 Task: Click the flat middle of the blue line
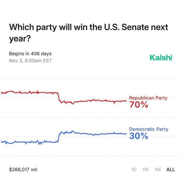tap(92, 134)
